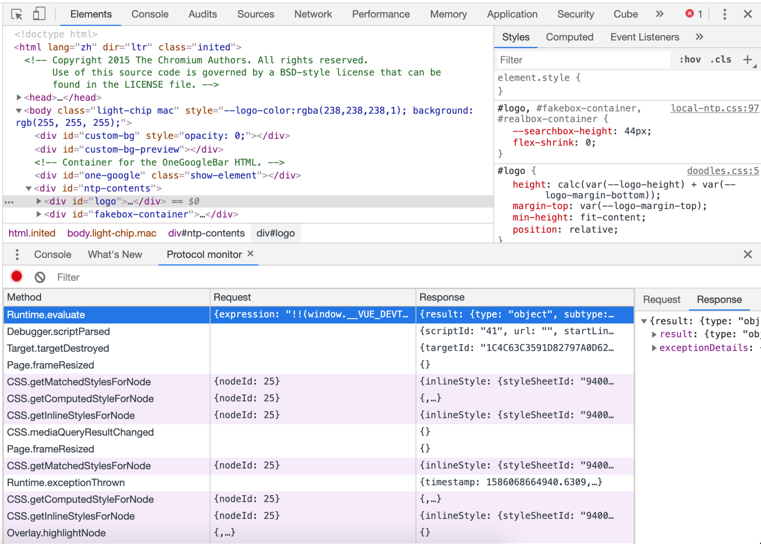Toggle the .cls element classes panel
This screenshot has width=761, height=544.
[721, 60]
